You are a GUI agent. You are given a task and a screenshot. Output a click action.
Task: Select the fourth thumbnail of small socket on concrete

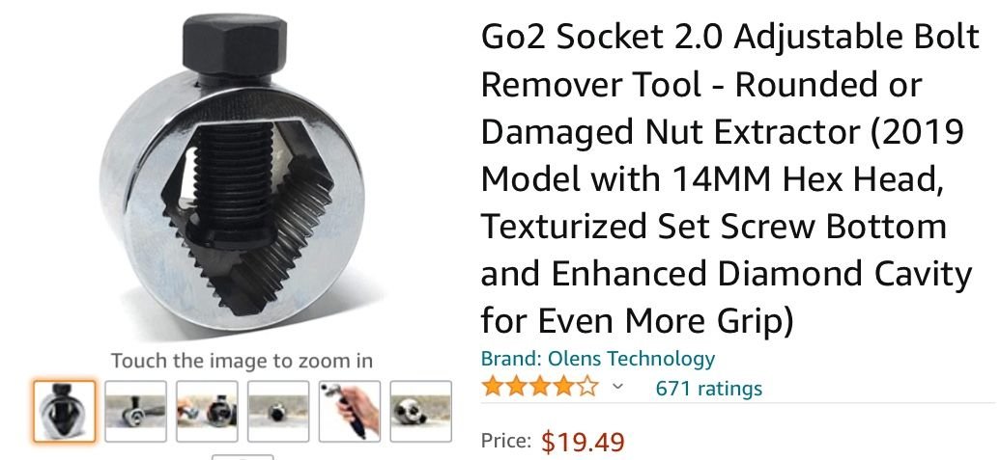tap(278, 411)
